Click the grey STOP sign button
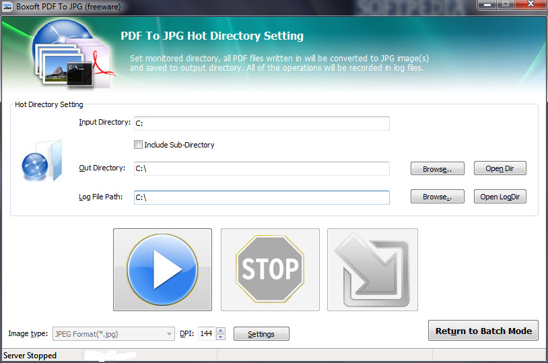Screen dimensions: 548x363 (270, 269)
